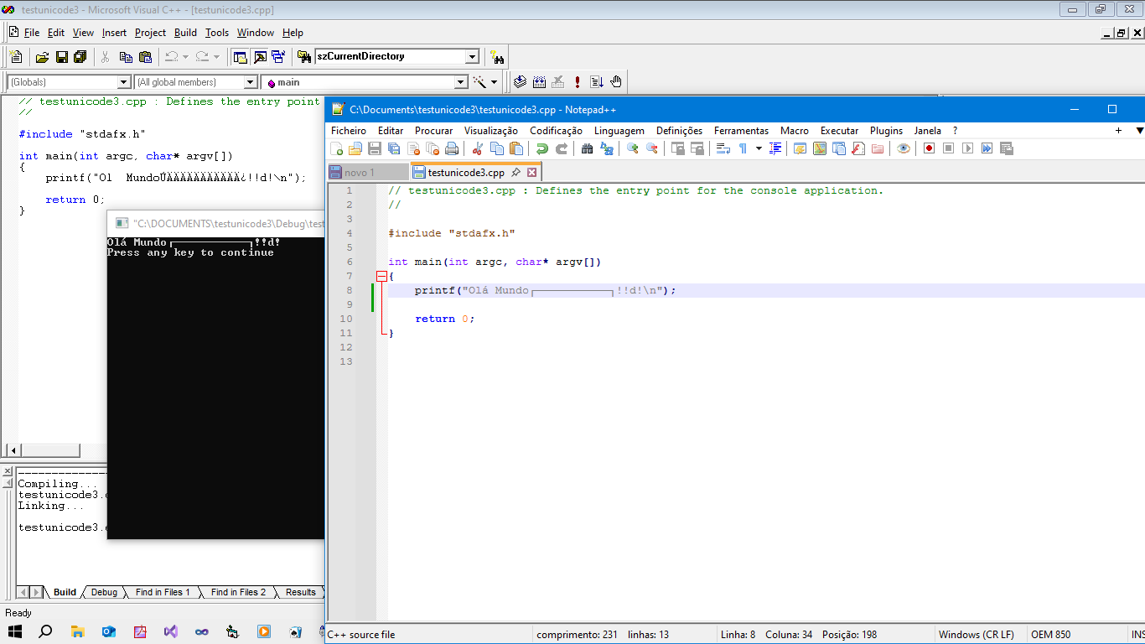The height and width of the screenshot is (644, 1145).
Task: Open the szCurrentDirectory find dropdown
Action: tap(472, 57)
